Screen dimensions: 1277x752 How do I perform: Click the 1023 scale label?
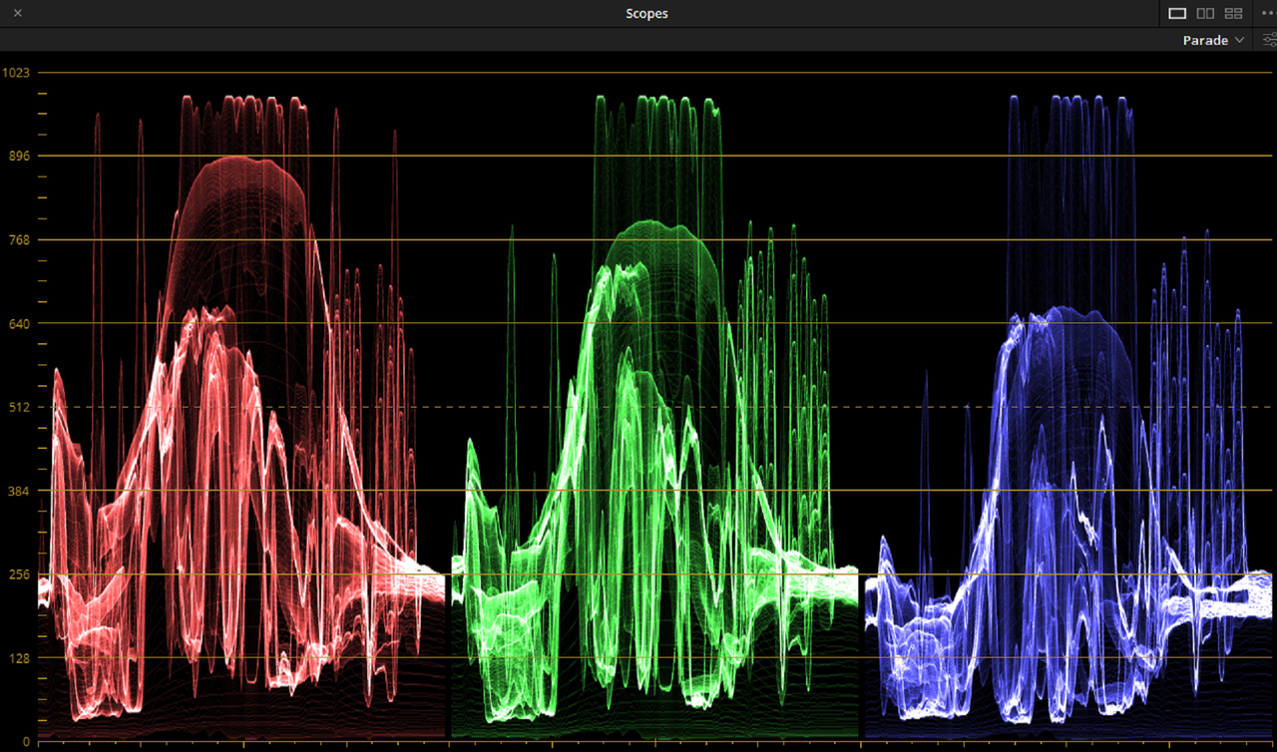17,72
